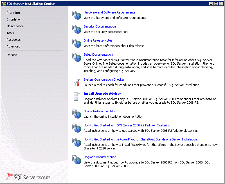
Task: Click the PowerPivot for SharePoint document icon
Action: pyautogui.click(x=76, y=142)
